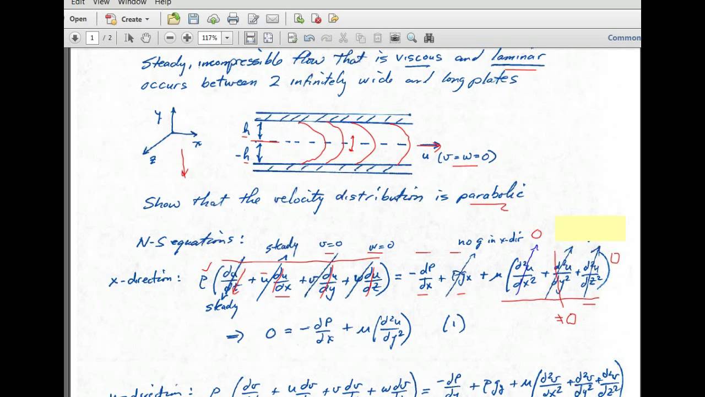Activate the Hand pan tool
This screenshot has width=705, height=397.
[x=146, y=38]
